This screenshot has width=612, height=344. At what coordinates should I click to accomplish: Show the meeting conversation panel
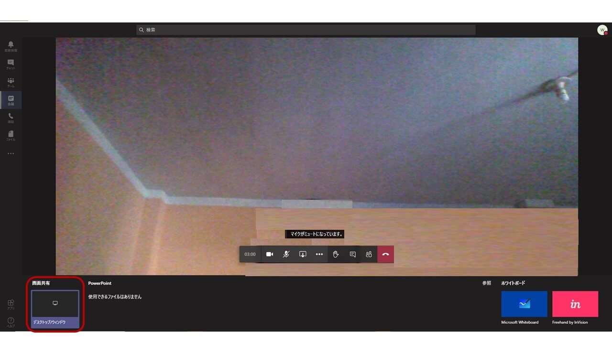click(x=352, y=254)
